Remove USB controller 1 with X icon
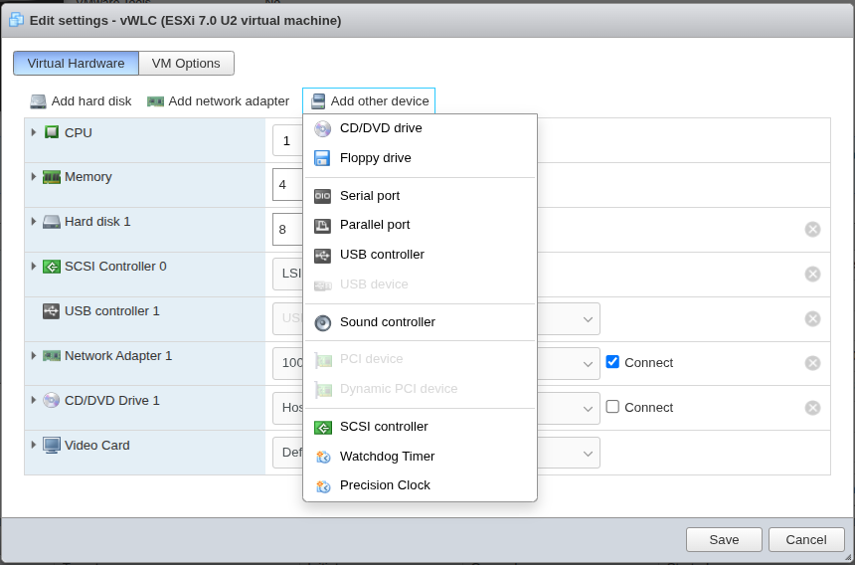This screenshot has width=855, height=565. point(812,318)
